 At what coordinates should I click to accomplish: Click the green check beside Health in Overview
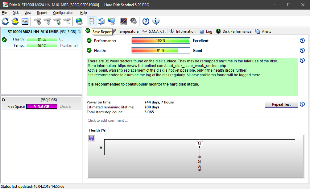89,50
